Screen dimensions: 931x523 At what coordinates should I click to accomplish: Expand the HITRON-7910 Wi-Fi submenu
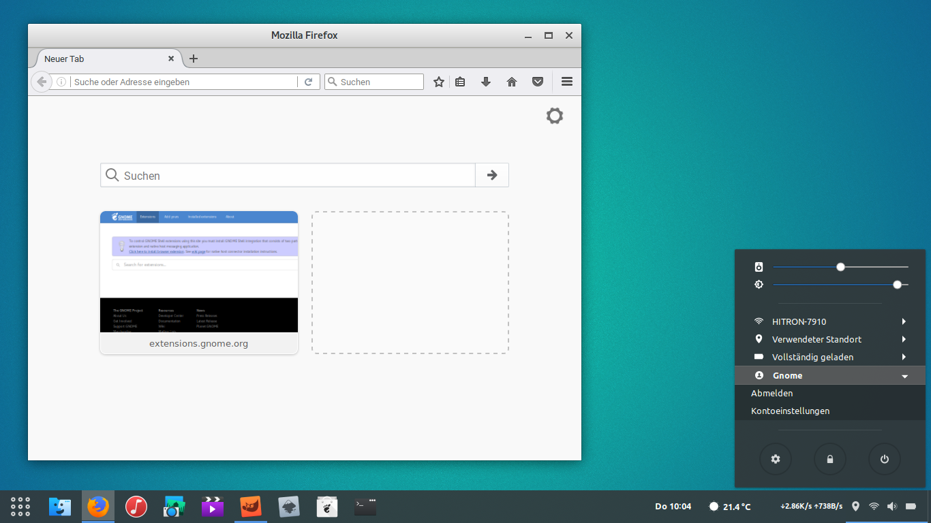point(830,321)
